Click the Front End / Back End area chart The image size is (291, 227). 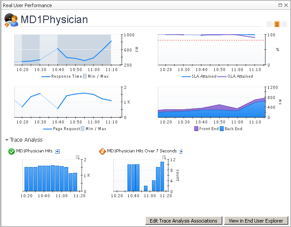[x=211, y=102]
